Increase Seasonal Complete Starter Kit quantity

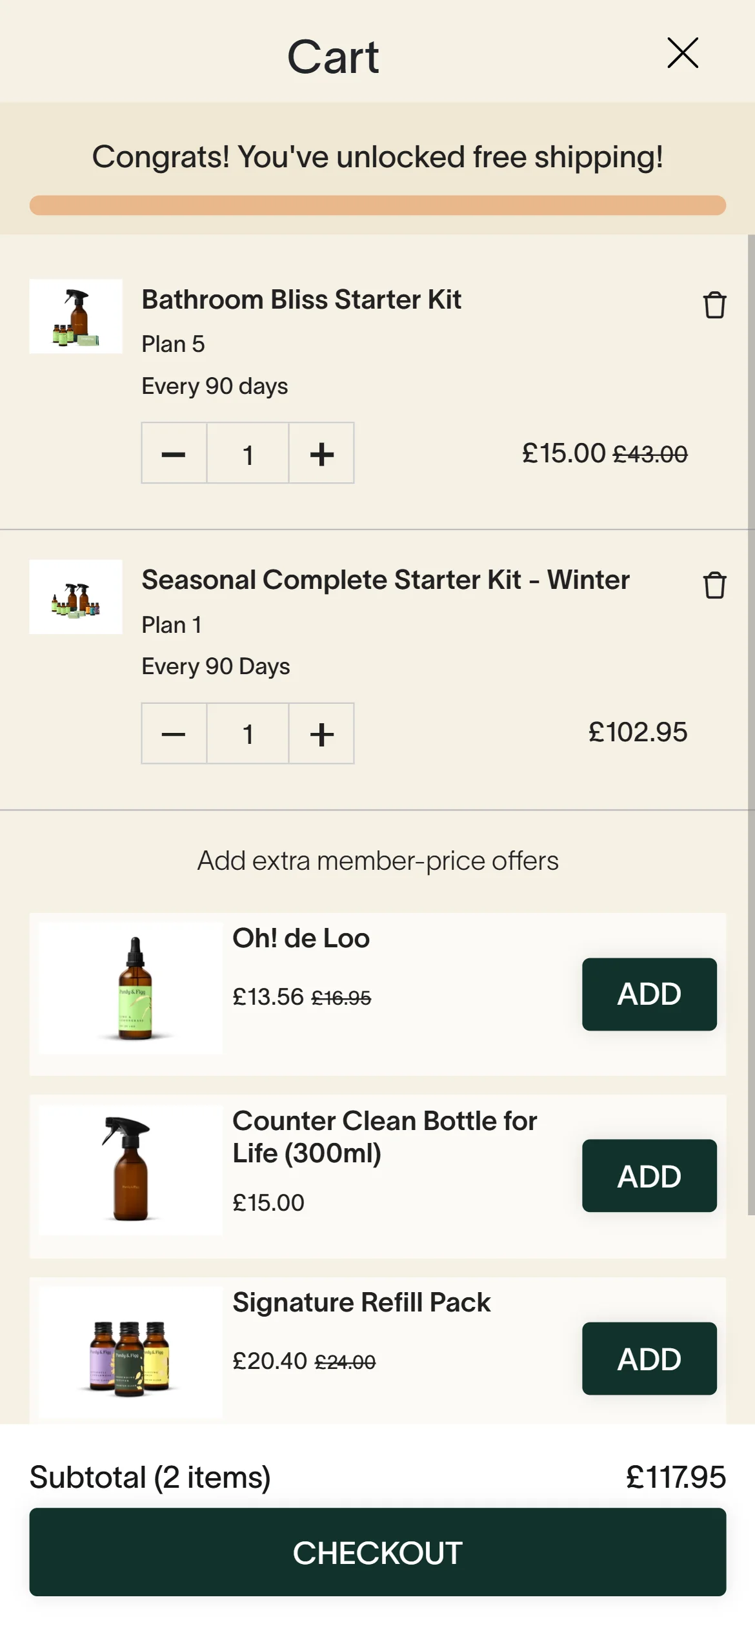(321, 734)
